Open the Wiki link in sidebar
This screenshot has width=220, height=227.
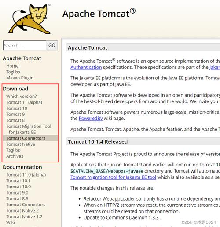pos(11,223)
